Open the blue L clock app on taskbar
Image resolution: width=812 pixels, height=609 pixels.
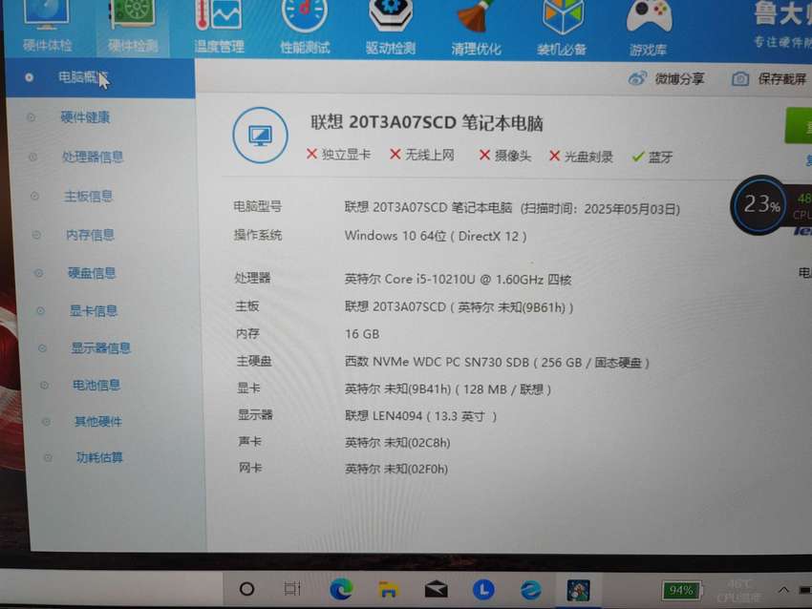coord(483,590)
